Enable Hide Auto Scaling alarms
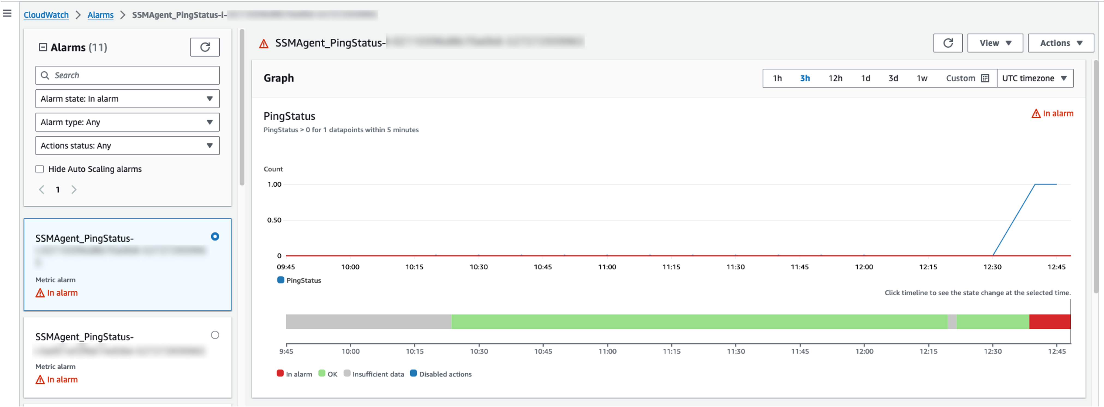 pos(40,169)
